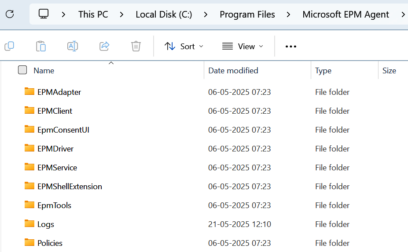Click the EpmTools modified date cell

tap(239, 205)
